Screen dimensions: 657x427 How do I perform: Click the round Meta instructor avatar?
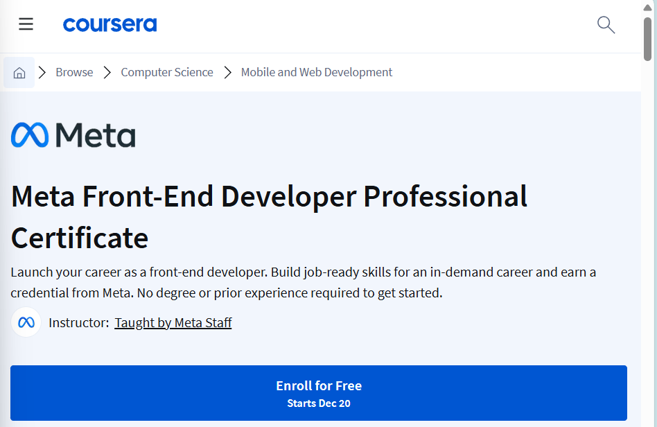coord(26,322)
